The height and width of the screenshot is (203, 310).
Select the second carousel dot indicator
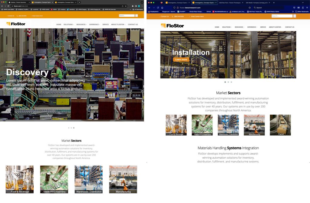tap(228, 82)
